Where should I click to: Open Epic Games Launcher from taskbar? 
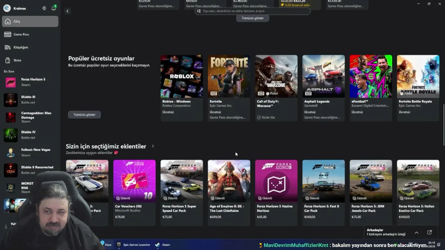point(133,245)
